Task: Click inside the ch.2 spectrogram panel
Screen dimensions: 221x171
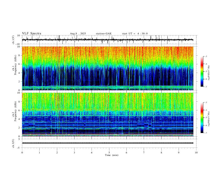Action: click(107, 115)
